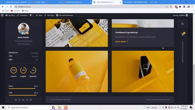The height and width of the screenshot is (110, 195).
Task: Click the Artur Carter name heading
Action: pos(23,37)
